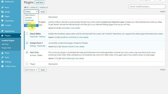Click the Tools wrench icon
168x94 pixels.
point(2,57)
